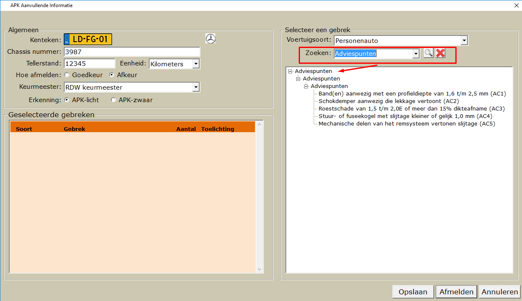Image resolution: width=522 pixels, height=301 pixels.
Task: Collapse the top-level Adviespunten node
Action: (x=290, y=71)
